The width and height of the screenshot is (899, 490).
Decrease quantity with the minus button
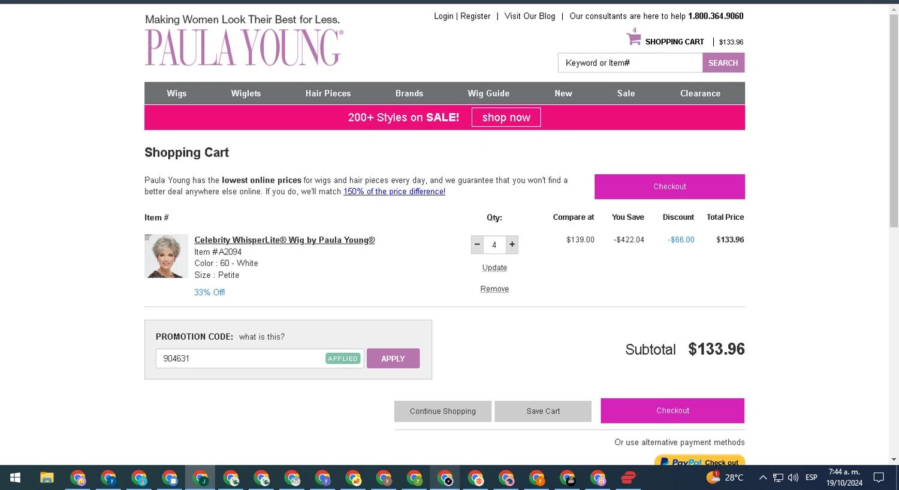(x=477, y=244)
